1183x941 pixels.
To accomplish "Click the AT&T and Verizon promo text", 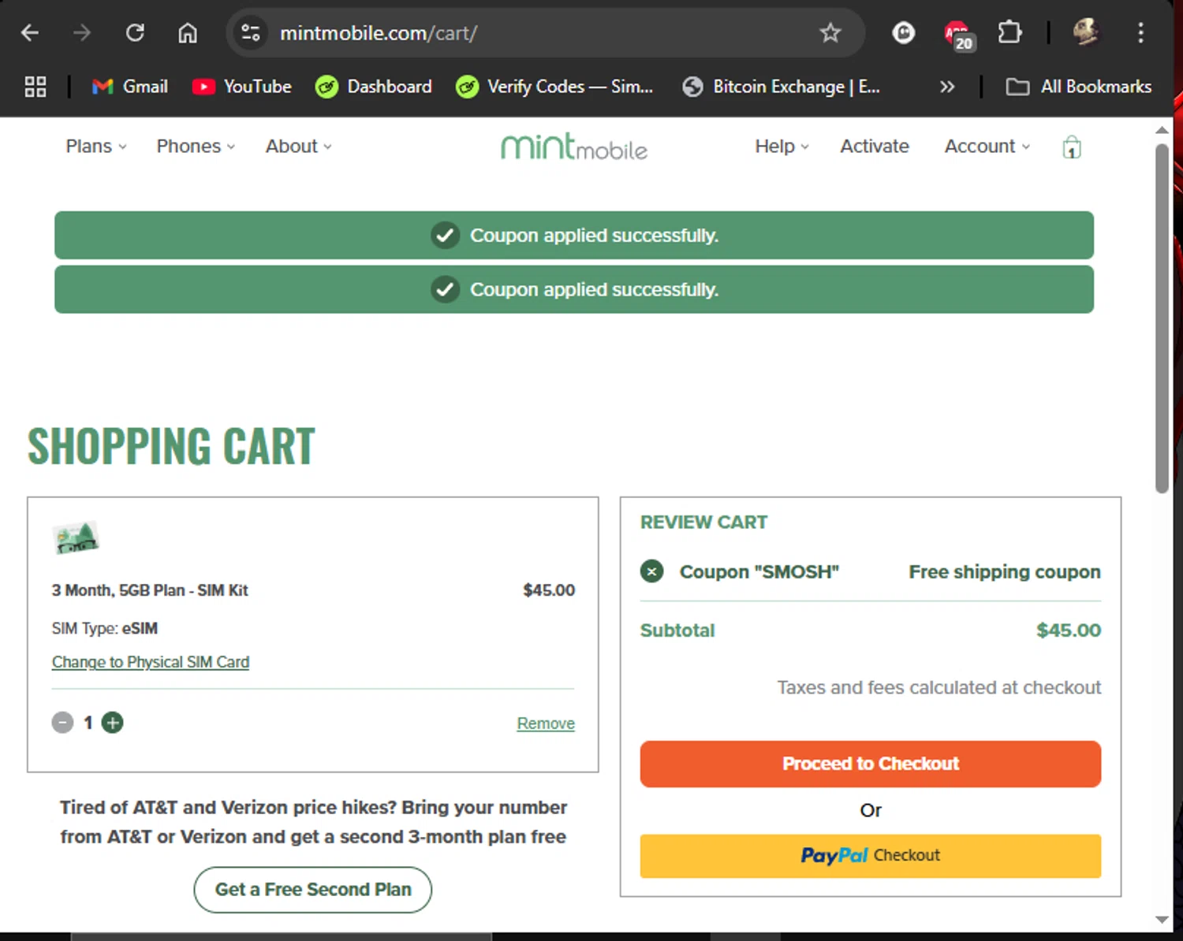I will tap(313, 822).
